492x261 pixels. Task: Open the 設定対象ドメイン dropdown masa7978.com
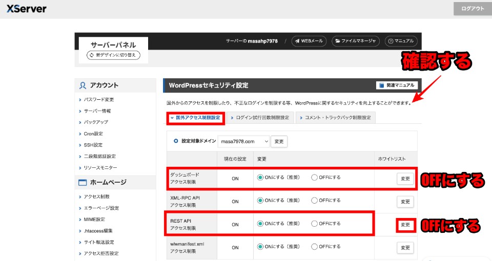(x=243, y=142)
